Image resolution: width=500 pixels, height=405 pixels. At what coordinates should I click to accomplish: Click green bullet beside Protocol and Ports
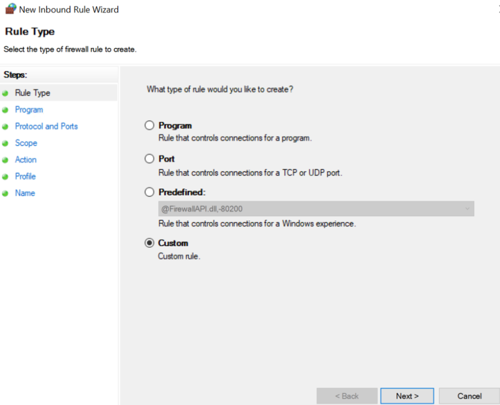point(5,127)
